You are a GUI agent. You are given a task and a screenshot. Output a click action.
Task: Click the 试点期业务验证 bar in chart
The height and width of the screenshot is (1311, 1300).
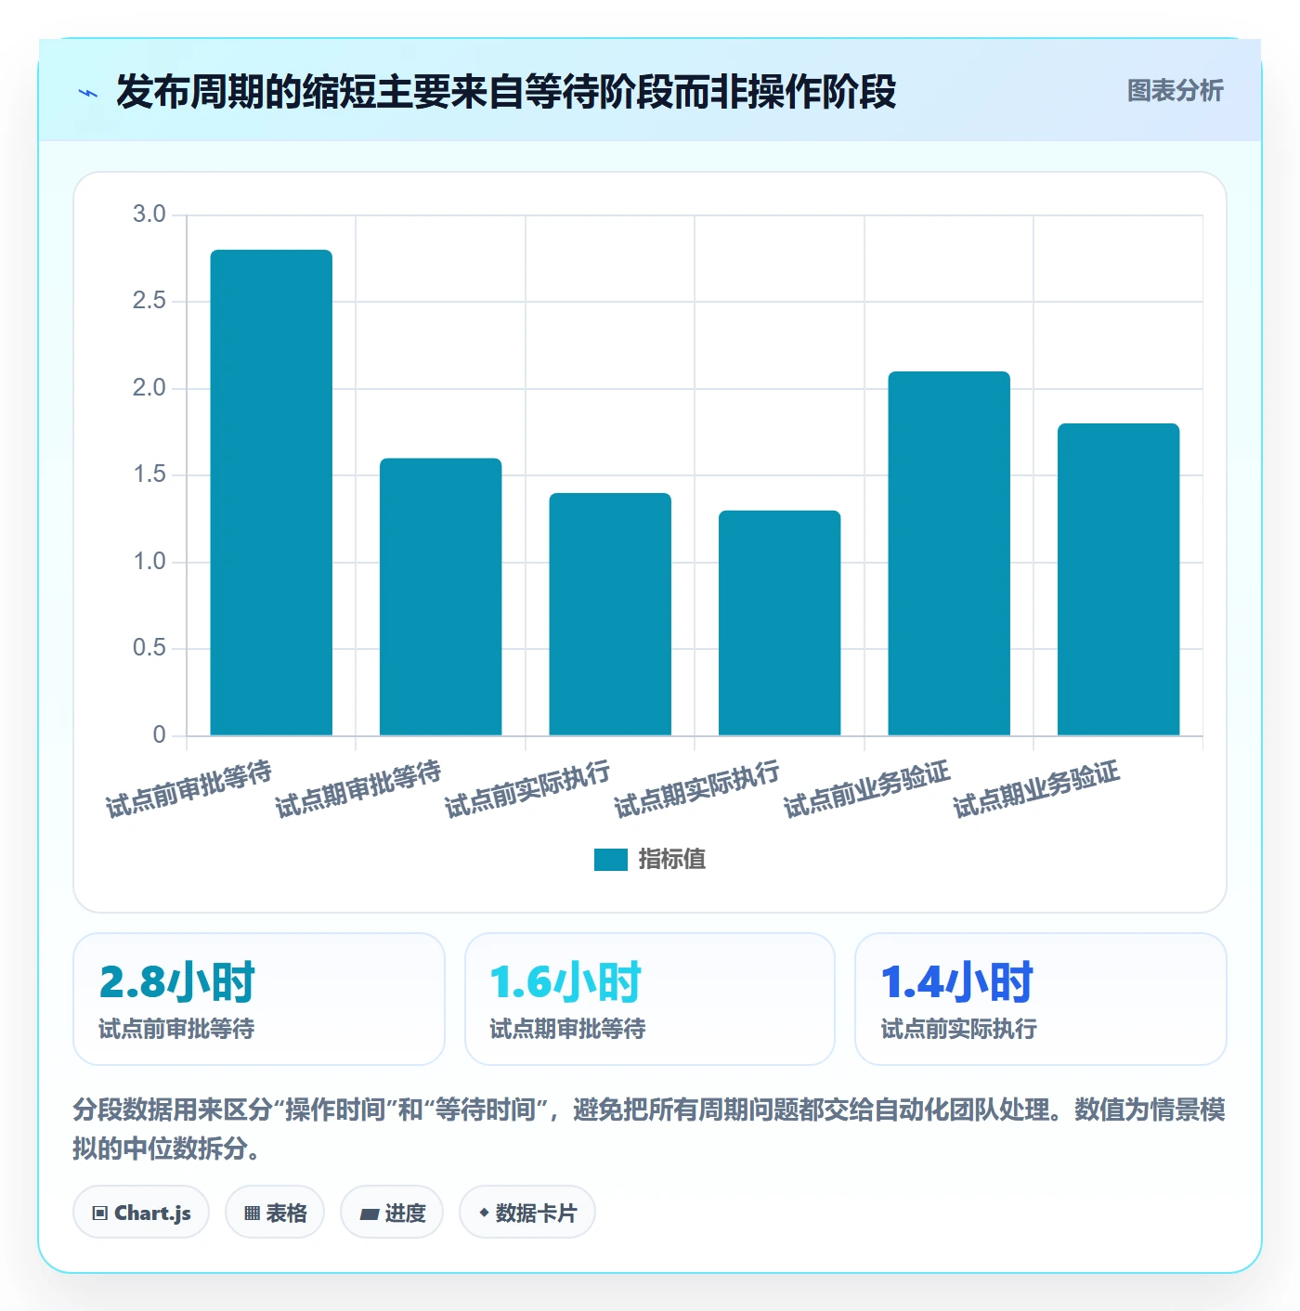[x=1119, y=579]
